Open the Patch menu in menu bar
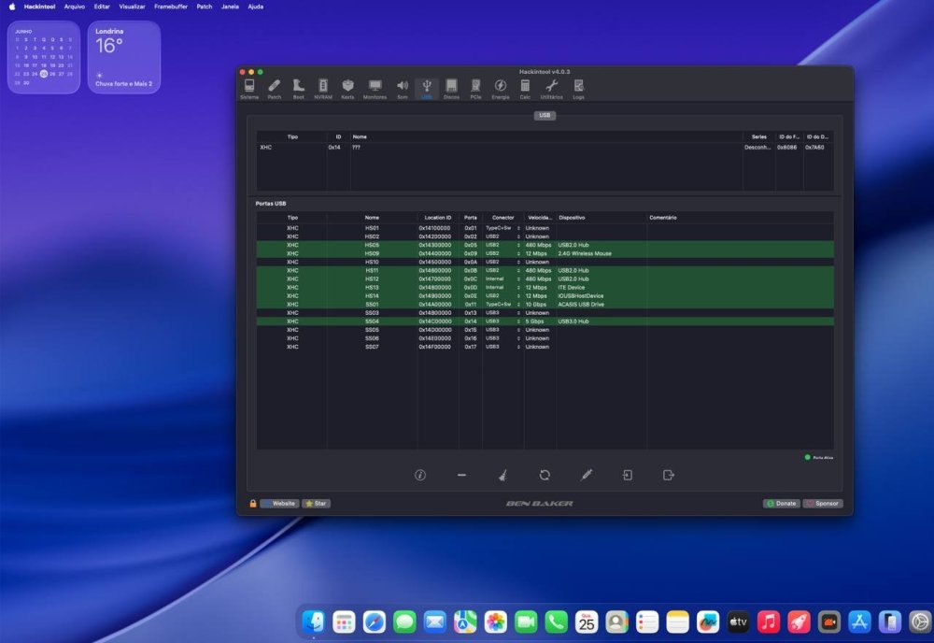This screenshot has width=934, height=643. click(205, 7)
